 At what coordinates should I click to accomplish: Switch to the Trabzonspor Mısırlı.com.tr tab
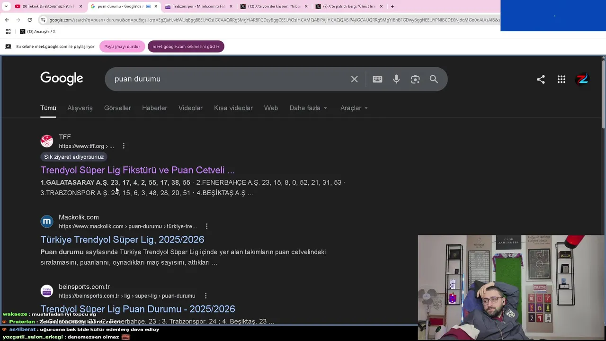tap(198, 6)
